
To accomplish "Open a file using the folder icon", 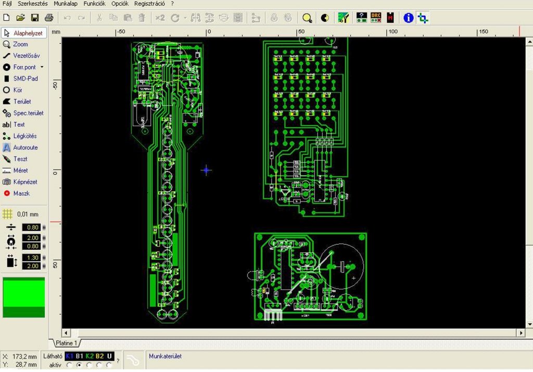I will pos(20,18).
